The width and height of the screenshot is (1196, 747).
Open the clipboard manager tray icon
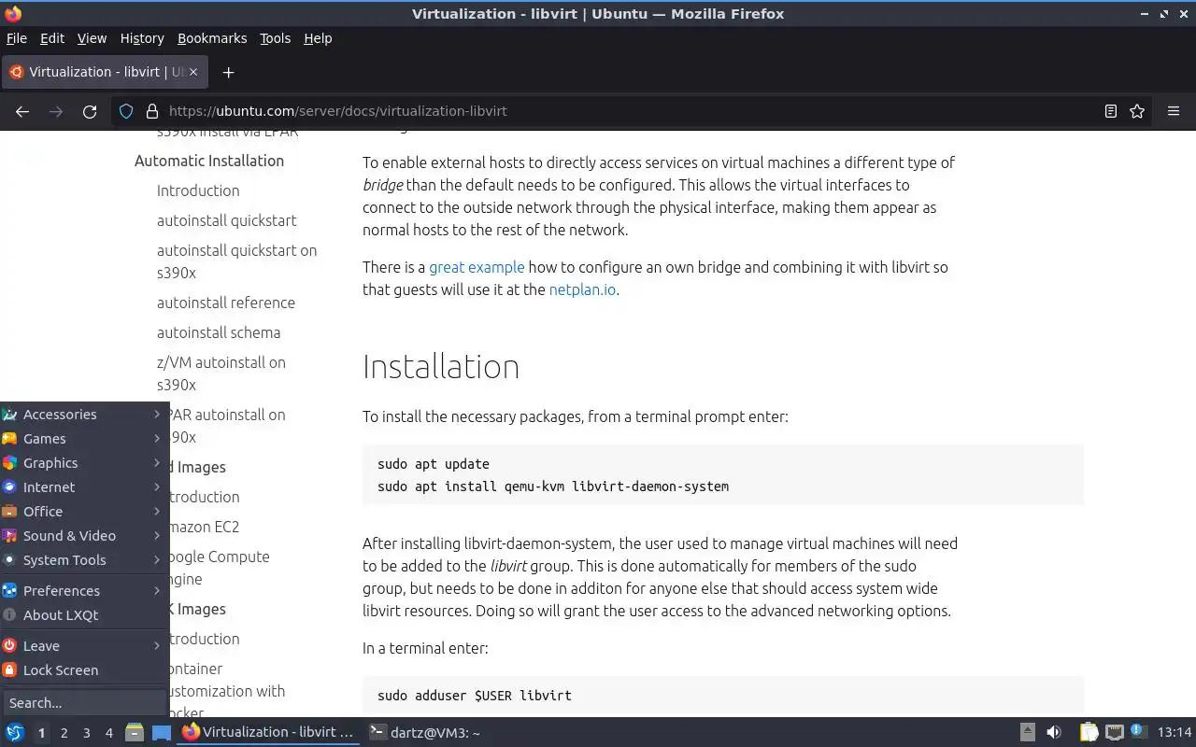click(x=1089, y=732)
